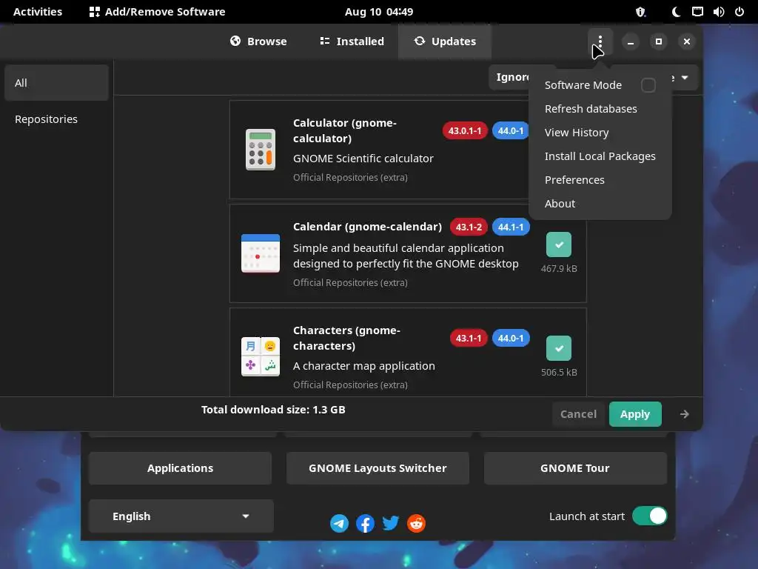Uncheck the Characters update checkbox
Viewport: 758px width, 569px height.
pos(559,348)
